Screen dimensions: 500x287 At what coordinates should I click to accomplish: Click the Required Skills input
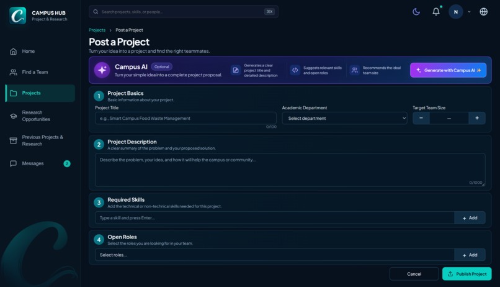(x=275, y=217)
